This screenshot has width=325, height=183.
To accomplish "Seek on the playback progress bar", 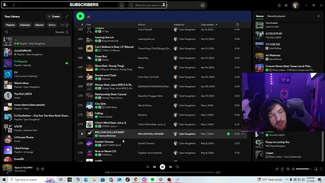I will [162, 172].
